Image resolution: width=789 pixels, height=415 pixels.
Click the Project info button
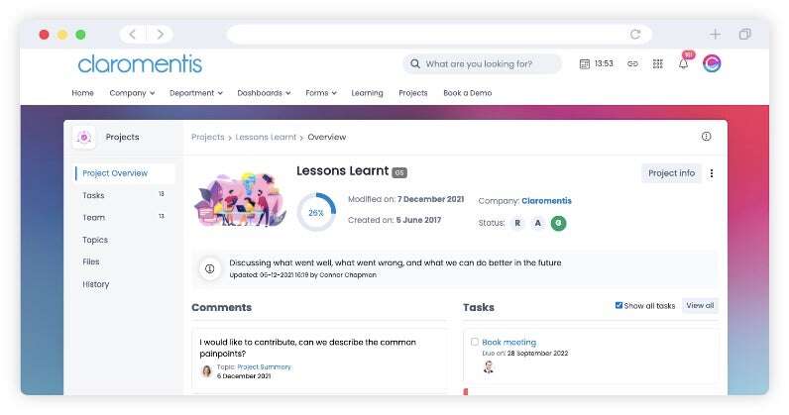click(671, 173)
